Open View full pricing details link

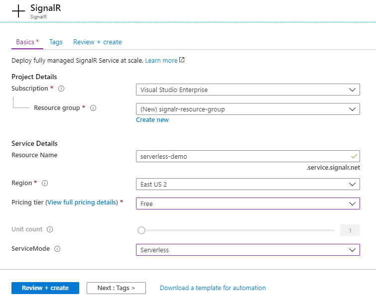82,203
